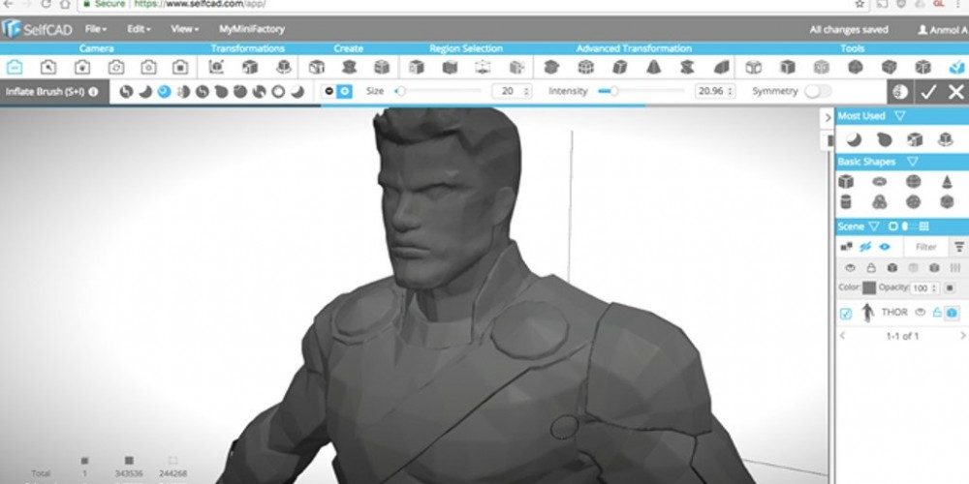This screenshot has height=484, width=969.
Task: Click the Size slider handle
Action: 401,91
